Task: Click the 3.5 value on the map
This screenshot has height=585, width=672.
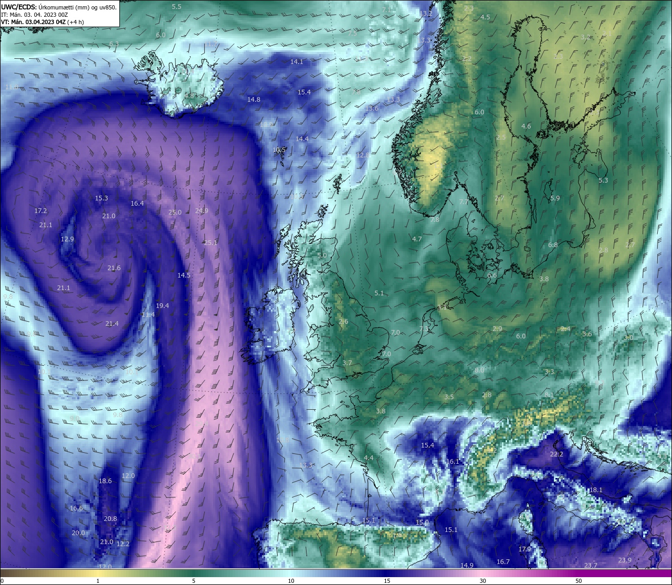Action: 448,397
